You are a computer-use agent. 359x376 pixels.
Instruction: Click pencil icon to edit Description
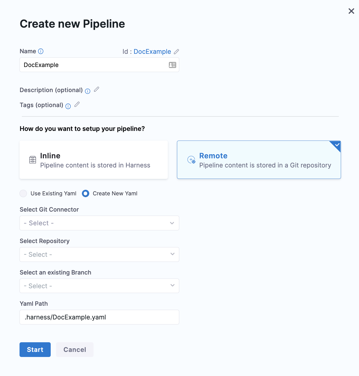point(97,89)
